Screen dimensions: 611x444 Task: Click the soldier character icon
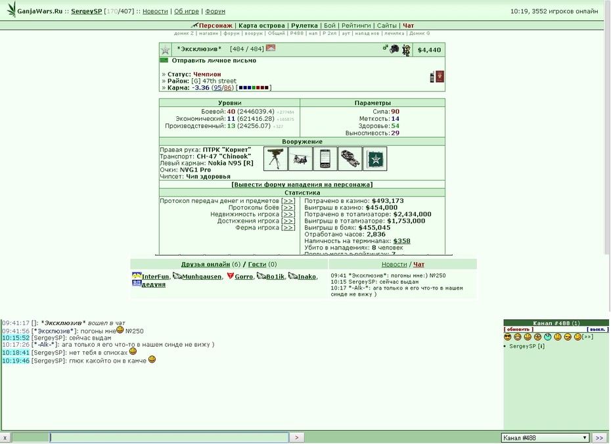pyautogui.click(x=407, y=50)
